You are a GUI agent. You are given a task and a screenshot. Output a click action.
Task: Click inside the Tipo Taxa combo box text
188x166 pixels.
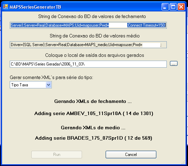point(27,85)
